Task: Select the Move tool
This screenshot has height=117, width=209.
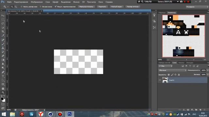Action: pyautogui.click(x=3, y=16)
